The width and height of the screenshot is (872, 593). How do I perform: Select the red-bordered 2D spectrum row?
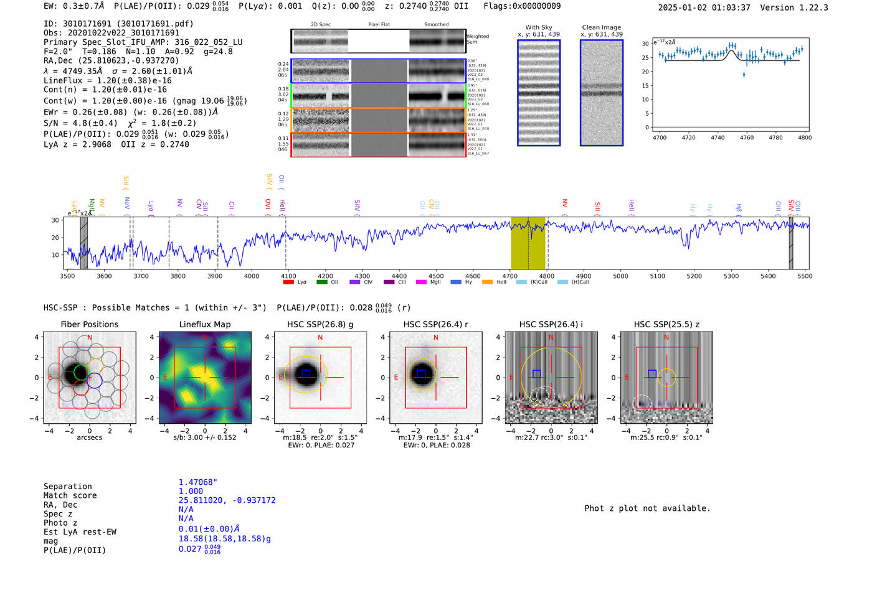pyautogui.click(x=378, y=145)
